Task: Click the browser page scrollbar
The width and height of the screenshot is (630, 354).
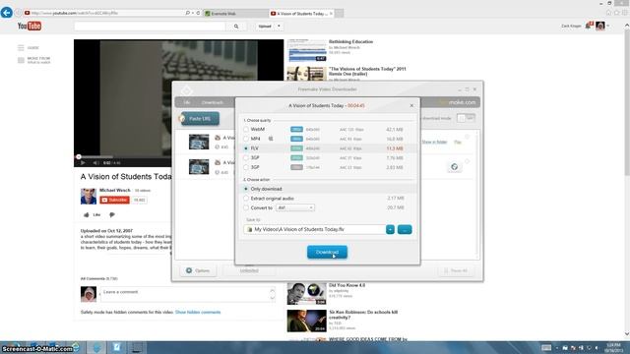Action: pyautogui.click(x=627, y=102)
